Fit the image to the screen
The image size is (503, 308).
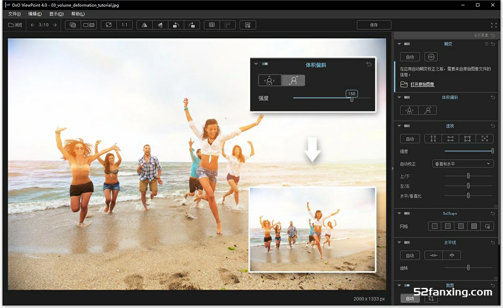click(x=109, y=25)
